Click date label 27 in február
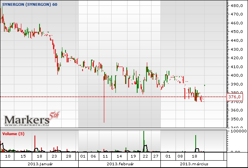Image resolution: width=248 pixels, height=168 pixels. (156, 156)
